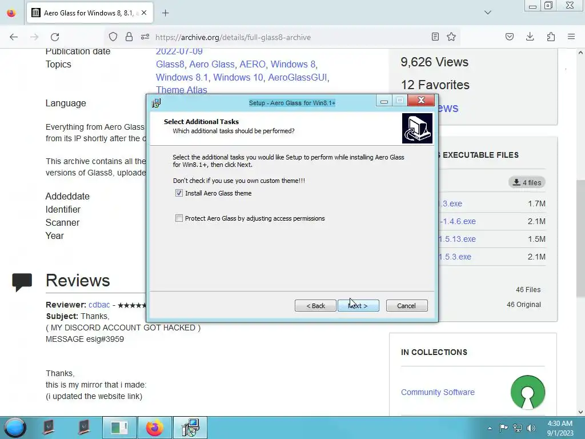Open the tracking protection shield icon
The image size is (585, 439).
pos(113,37)
